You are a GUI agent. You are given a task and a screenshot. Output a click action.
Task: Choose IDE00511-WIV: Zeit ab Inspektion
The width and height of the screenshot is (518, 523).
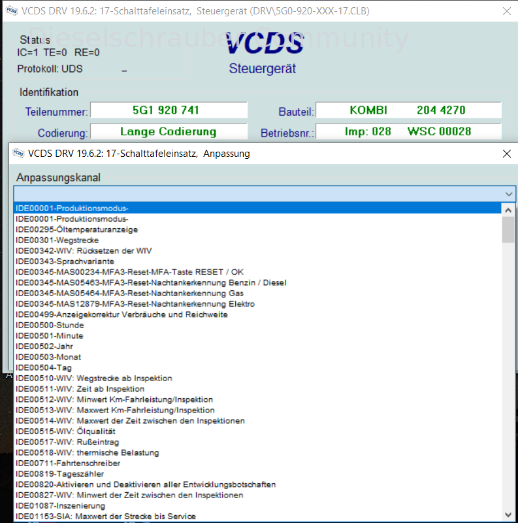click(x=257, y=389)
